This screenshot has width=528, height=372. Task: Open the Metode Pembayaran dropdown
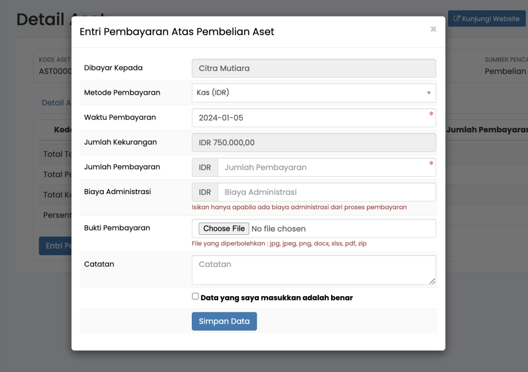[x=313, y=93]
